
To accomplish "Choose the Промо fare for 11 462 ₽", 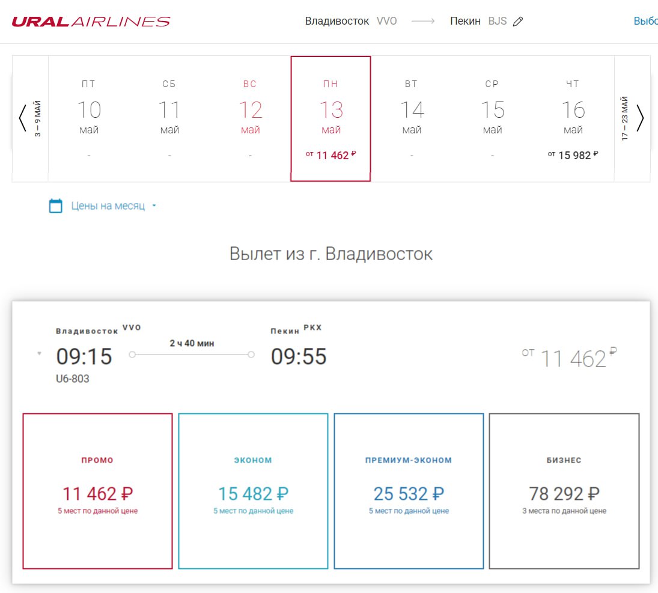I will click(x=97, y=491).
